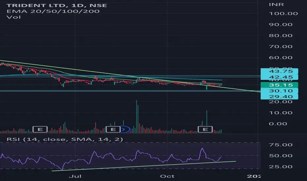Click the Jul date on time axis
This screenshot has height=181, width=307.
coord(75,176)
